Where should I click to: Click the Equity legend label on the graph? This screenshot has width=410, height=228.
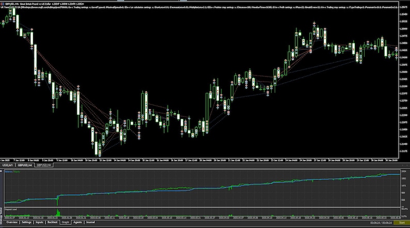coord(17,172)
